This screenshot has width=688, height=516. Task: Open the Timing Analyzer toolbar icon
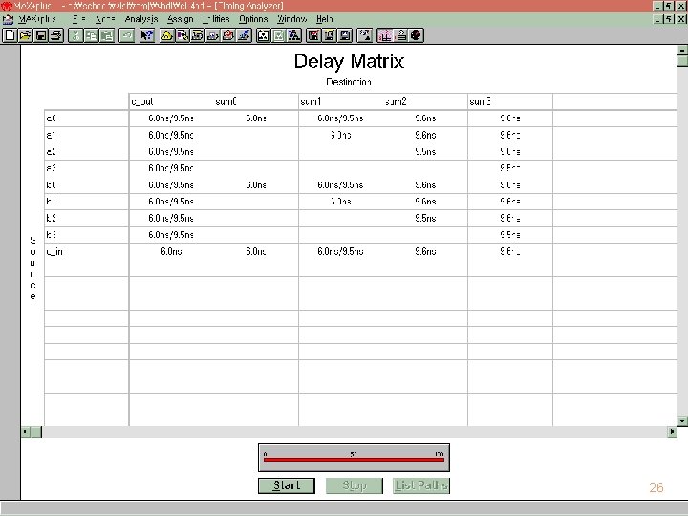(228, 35)
